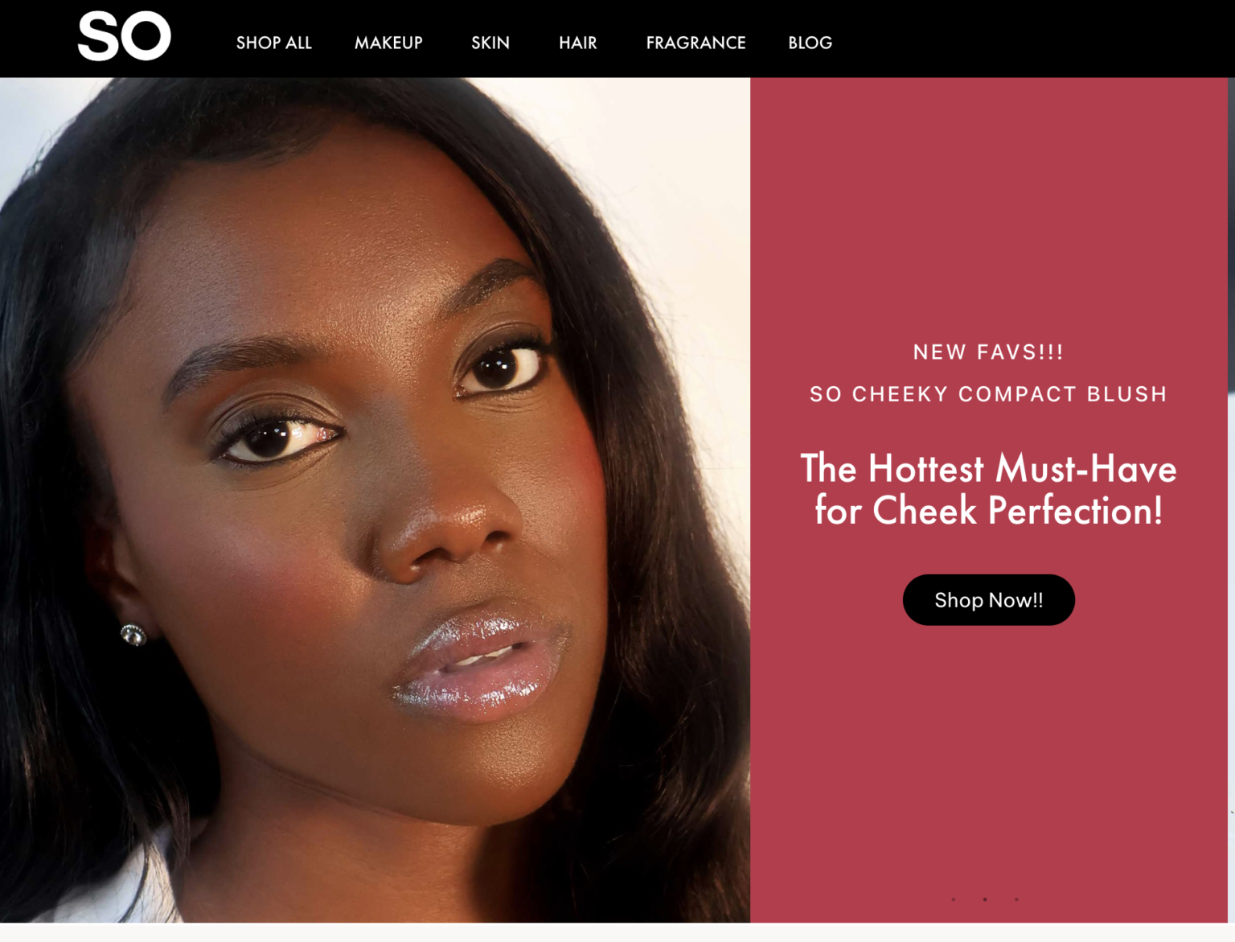Click the NEW FAVS!!! label

(x=988, y=352)
